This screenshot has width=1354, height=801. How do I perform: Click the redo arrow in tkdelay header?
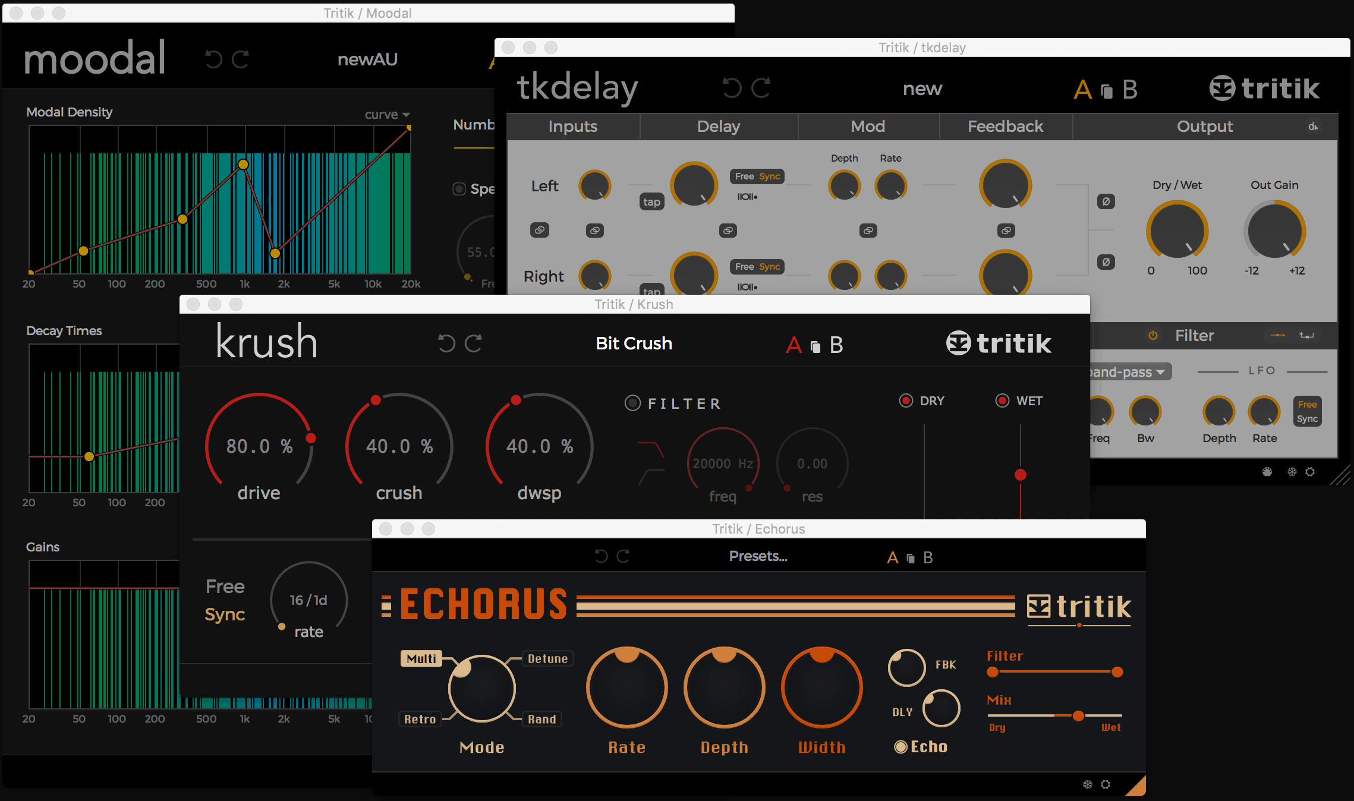click(761, 88)
